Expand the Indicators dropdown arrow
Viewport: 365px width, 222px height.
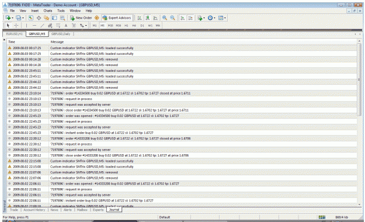tap(204, 18)
